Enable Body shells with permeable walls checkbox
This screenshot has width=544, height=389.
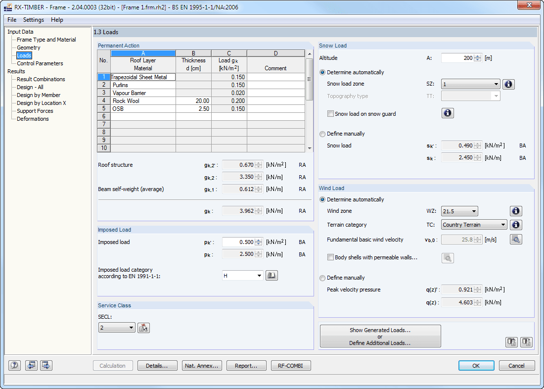[x=331, y=257]
